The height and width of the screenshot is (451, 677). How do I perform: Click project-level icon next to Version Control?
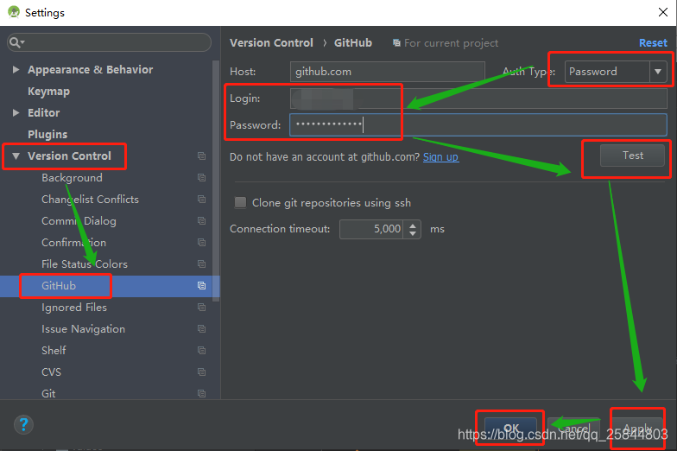(201, 156)
